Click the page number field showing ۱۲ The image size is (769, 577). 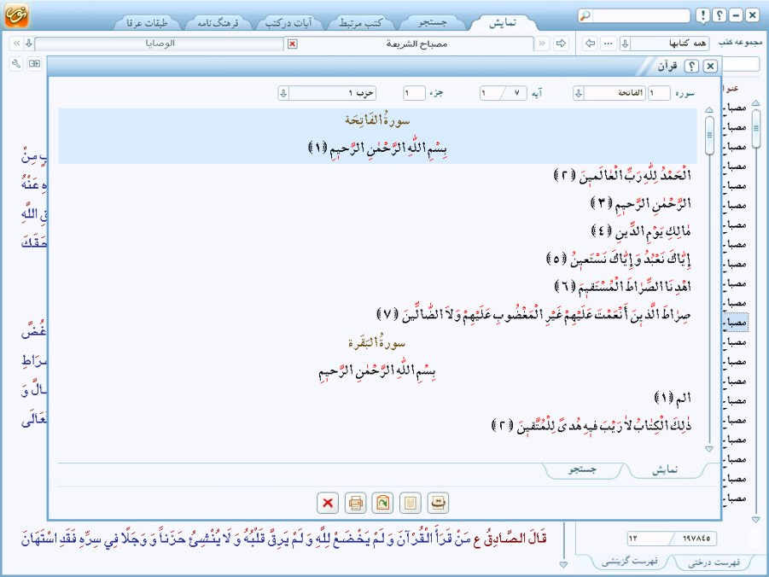pyautogui.click(x=649, y=539)
